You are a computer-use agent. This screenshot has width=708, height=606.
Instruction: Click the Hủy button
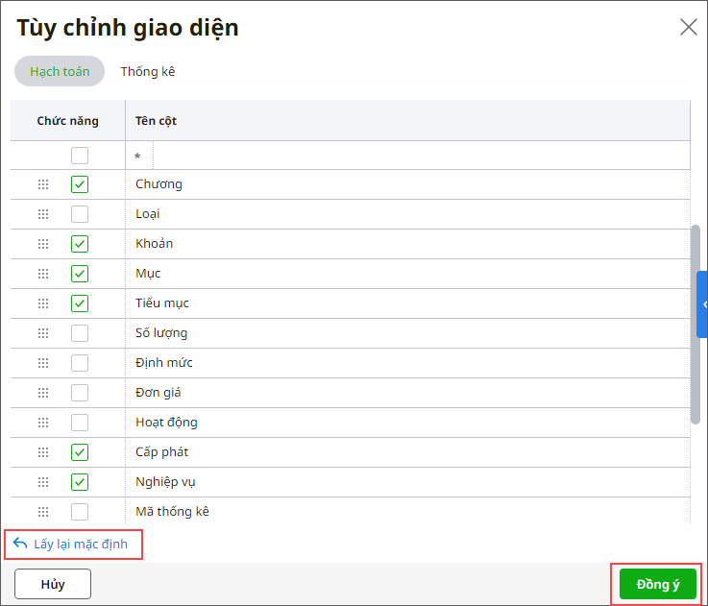tap(53, 584)
